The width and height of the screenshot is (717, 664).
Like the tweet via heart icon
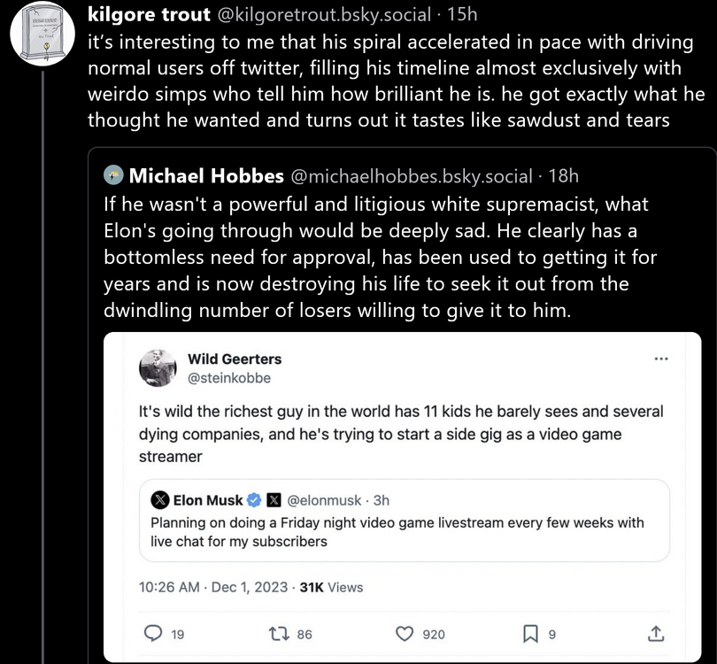click(405, 633)
